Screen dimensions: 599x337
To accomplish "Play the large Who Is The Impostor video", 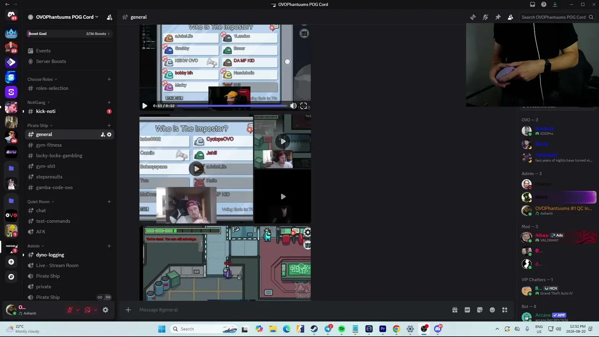I will (x=196, y=169).
